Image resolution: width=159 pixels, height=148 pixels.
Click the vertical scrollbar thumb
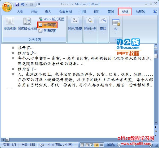pos(156,56)
